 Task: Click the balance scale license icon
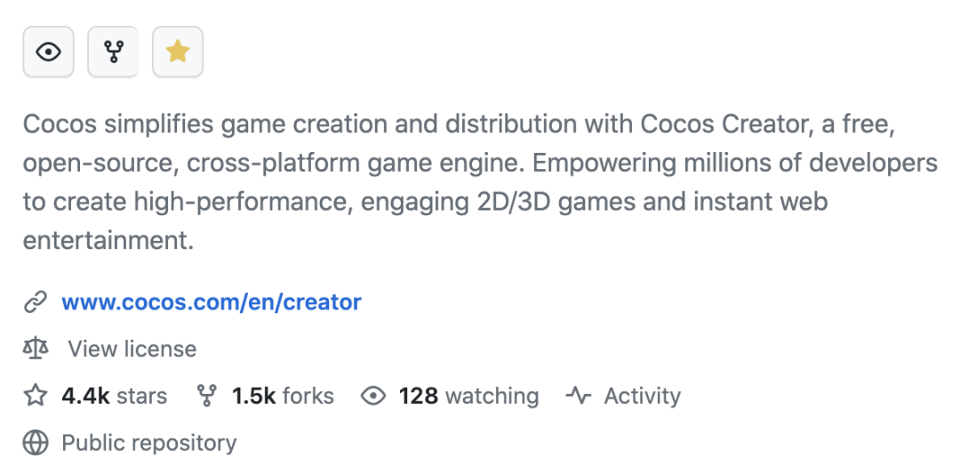tap(36, 349)
